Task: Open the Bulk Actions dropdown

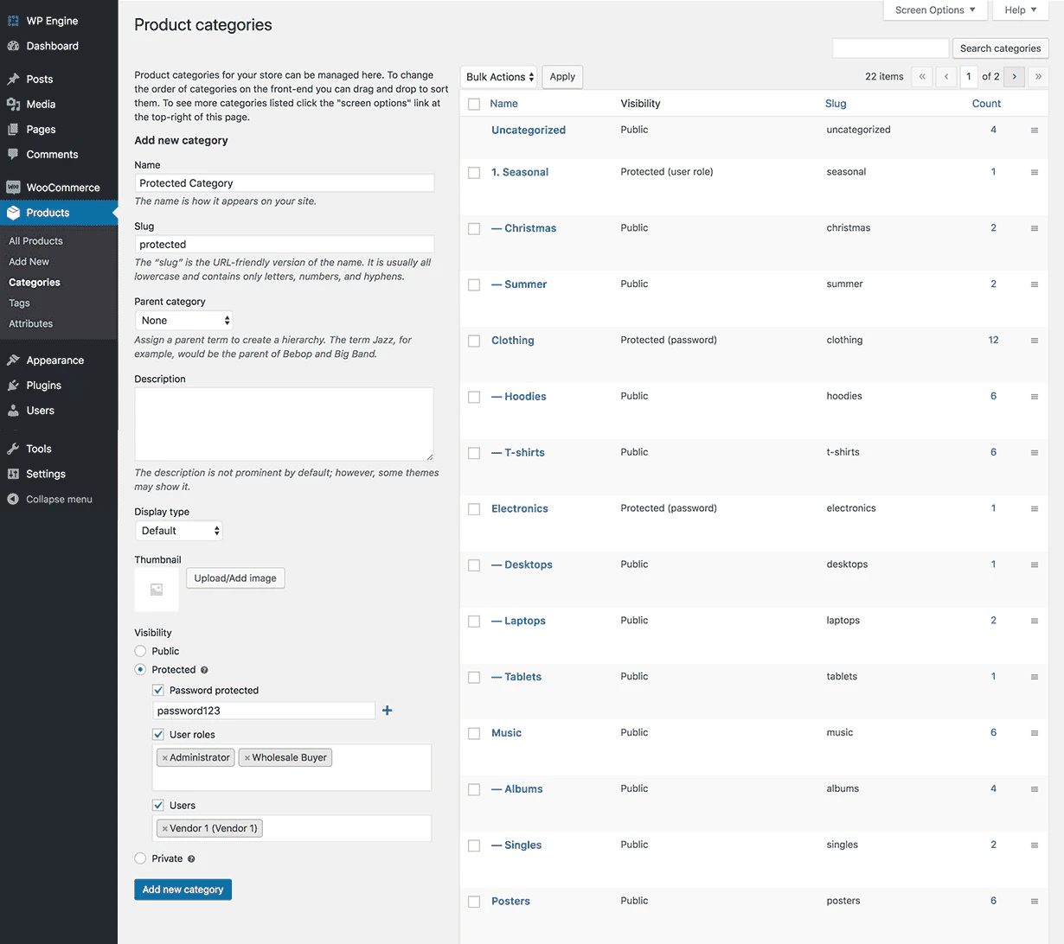Action: coord(499,77)
